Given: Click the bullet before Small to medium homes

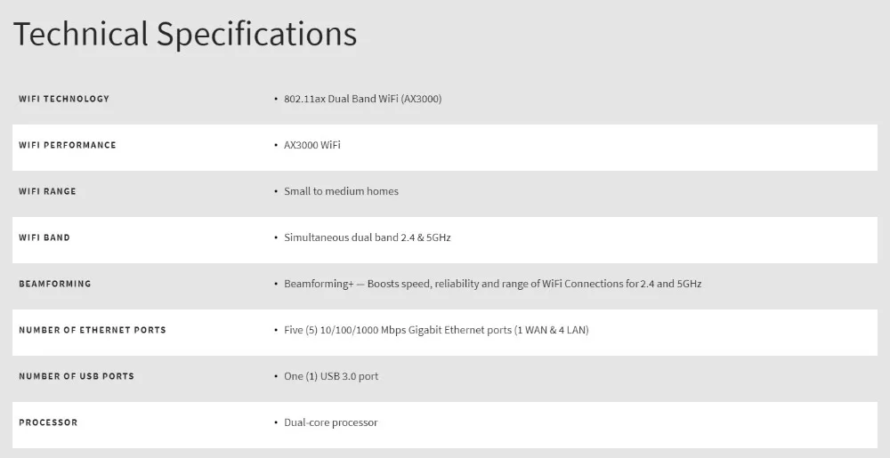Looking at the screenshot, I should [276, 192].
